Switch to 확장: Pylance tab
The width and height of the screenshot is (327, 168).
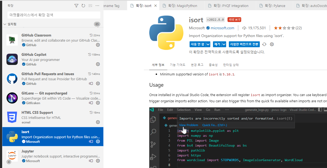click(x=275, y=6)
